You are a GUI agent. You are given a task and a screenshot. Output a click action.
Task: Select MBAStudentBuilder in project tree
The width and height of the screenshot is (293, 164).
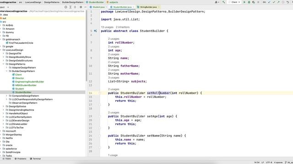pyautogui.click(x=26, y=85)
